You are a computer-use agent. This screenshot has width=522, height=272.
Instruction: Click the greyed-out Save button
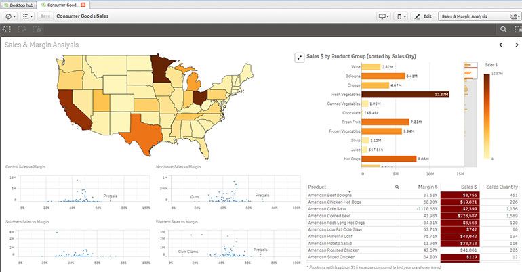pos(45,16)
